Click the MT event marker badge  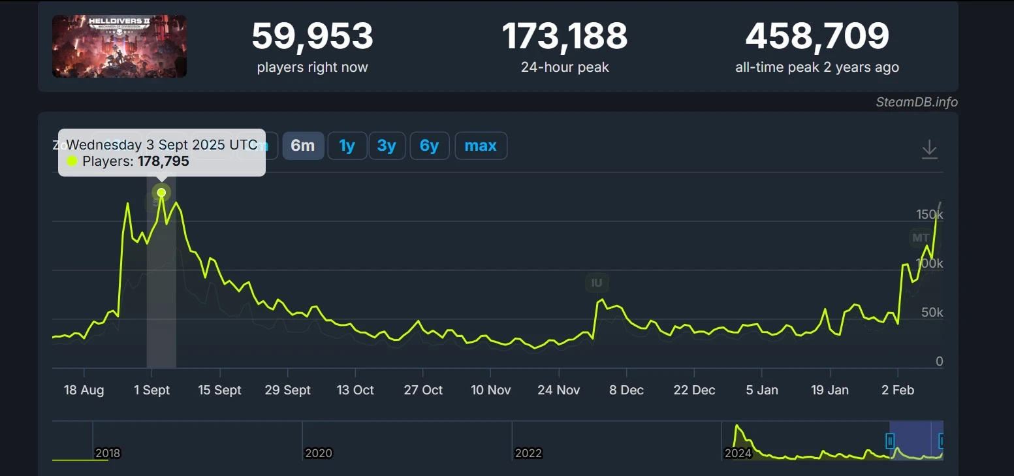coord(920,238)
